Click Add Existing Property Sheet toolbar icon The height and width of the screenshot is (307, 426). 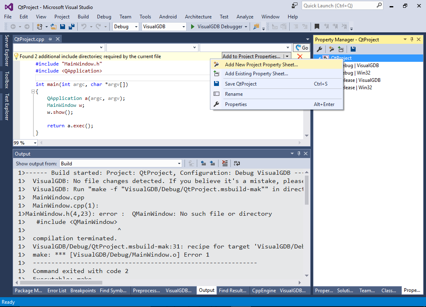pos(341,49)
